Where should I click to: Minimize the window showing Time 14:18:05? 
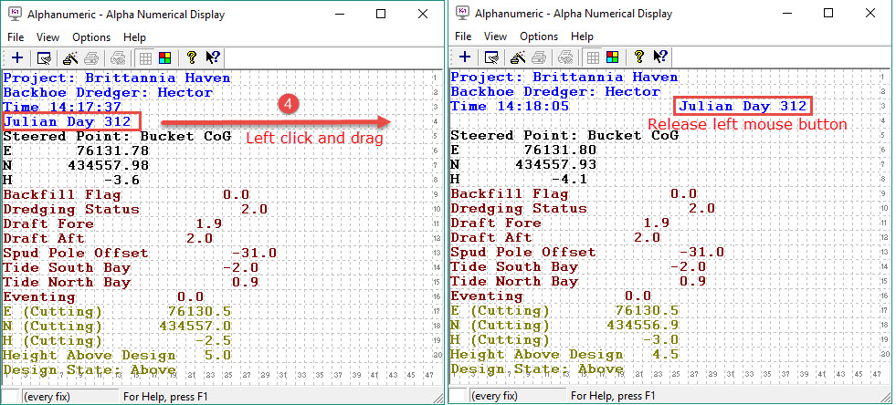pos(786,13)
